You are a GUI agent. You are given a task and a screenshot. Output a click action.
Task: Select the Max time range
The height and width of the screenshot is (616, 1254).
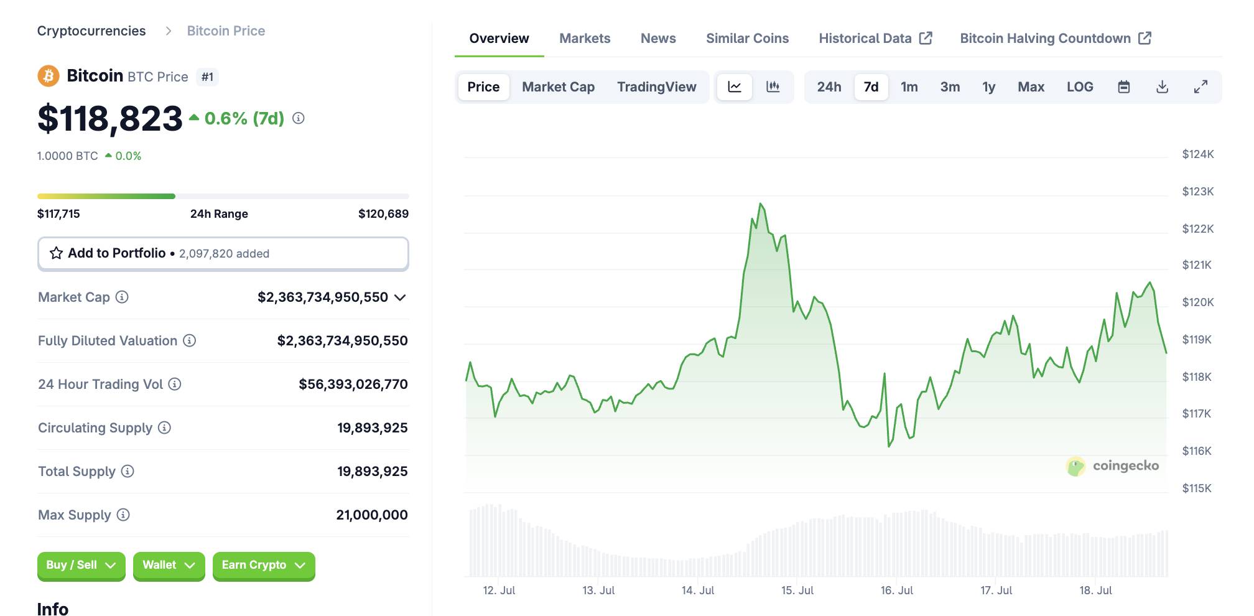click(1031, 87)
